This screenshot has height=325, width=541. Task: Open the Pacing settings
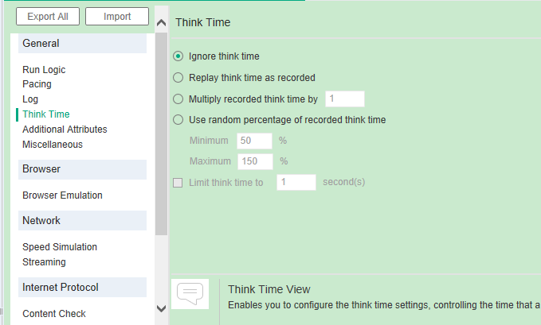pyautogui.click(x=37, y=84)
